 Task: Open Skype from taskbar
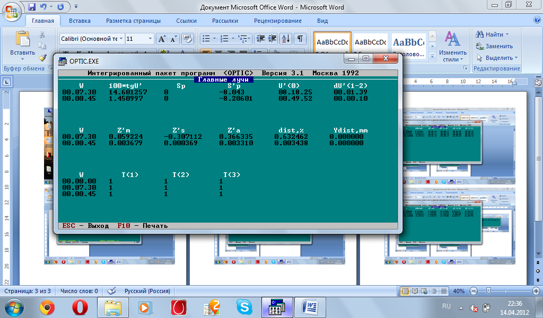tap(244, 307)
